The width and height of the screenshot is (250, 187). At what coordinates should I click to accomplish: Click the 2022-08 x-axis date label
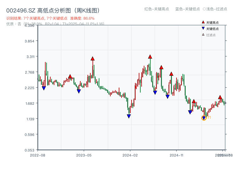coord(37,155)
